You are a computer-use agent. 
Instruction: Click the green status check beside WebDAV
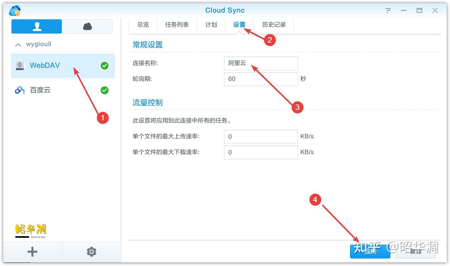[105, 66]
